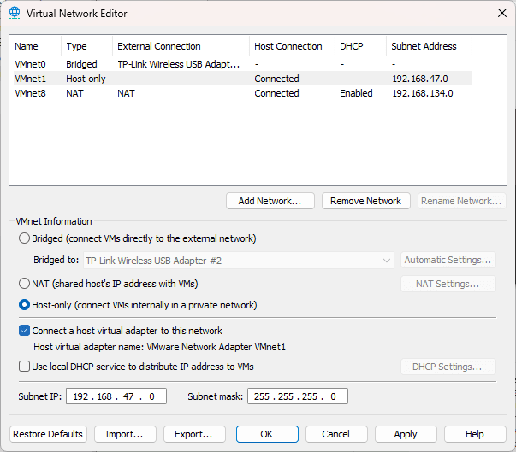Select the Bridged radio button
Image resolution: width=516 pixels, height=452 pixels.
pyautogui.click(x=24, y=238)
